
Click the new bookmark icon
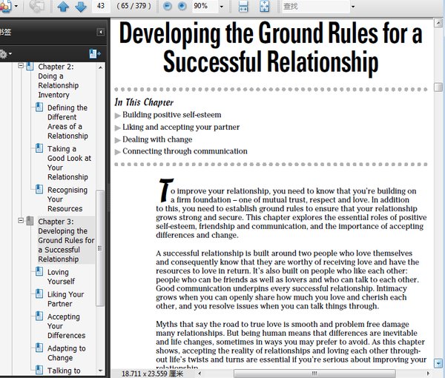tap(94, 53)
